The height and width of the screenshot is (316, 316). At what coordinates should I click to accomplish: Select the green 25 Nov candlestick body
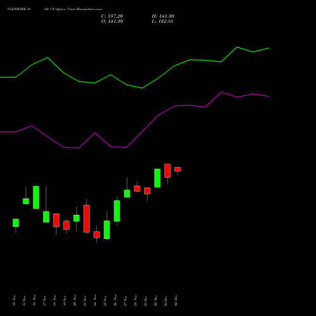pyautogui.click(x=107, y=229)
